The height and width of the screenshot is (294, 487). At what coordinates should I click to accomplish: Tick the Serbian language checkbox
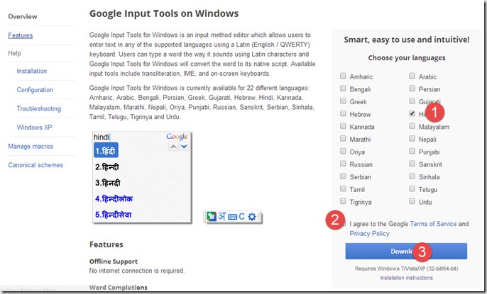tap(343, 176)
